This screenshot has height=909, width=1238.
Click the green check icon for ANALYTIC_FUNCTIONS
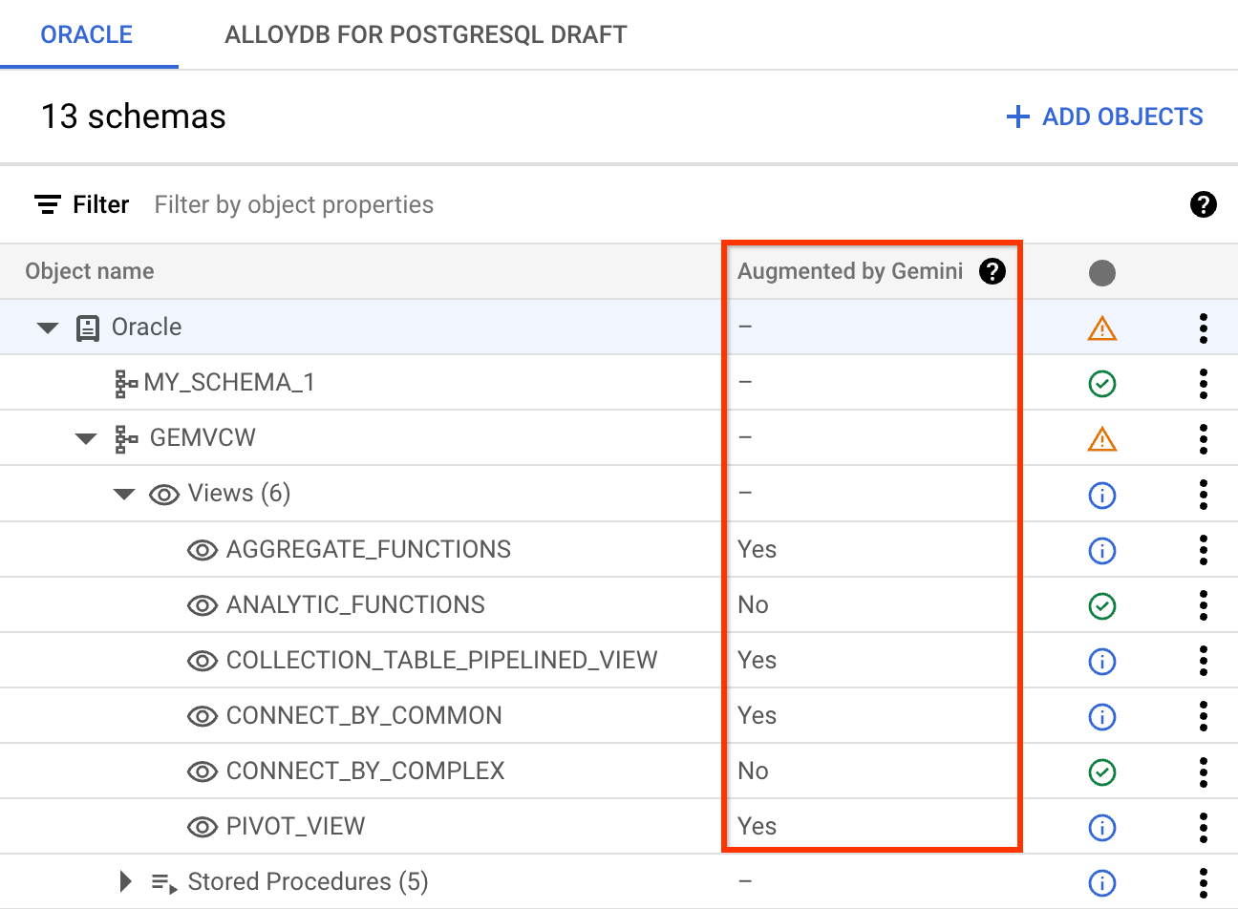coord(1101,604)
